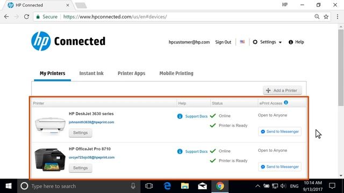Viewport: 344px width, 193px height.
Task: Go back with browser back arrow
Action: (6, 17)
